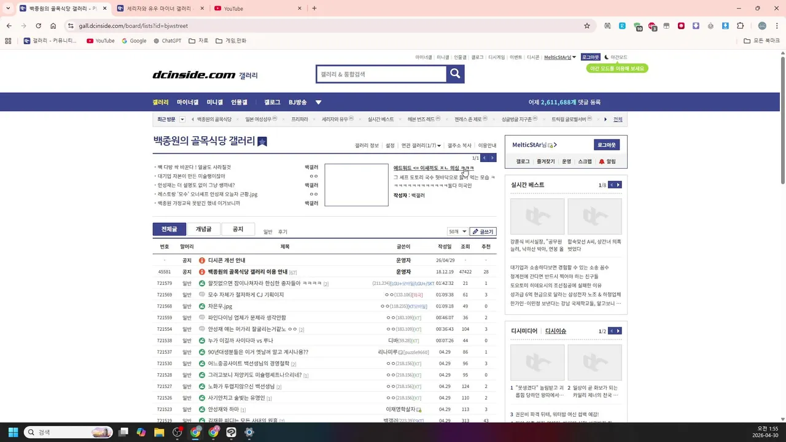Next page arrow in 실시간 베스트
The image size is (786, 442).
coord(618,185)
